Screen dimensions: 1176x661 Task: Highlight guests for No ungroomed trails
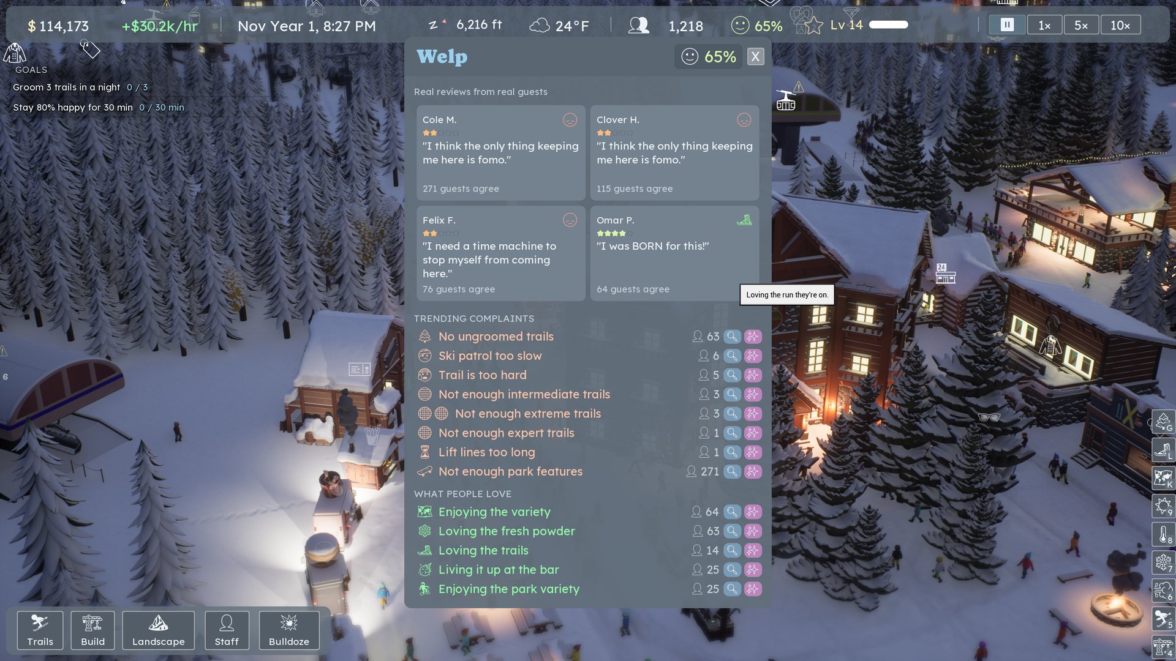pyautogui.click(x=753, y=336)
